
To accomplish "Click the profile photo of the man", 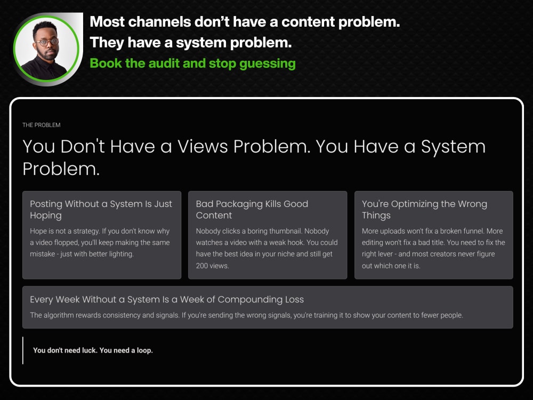I will (x=46, y=49).
